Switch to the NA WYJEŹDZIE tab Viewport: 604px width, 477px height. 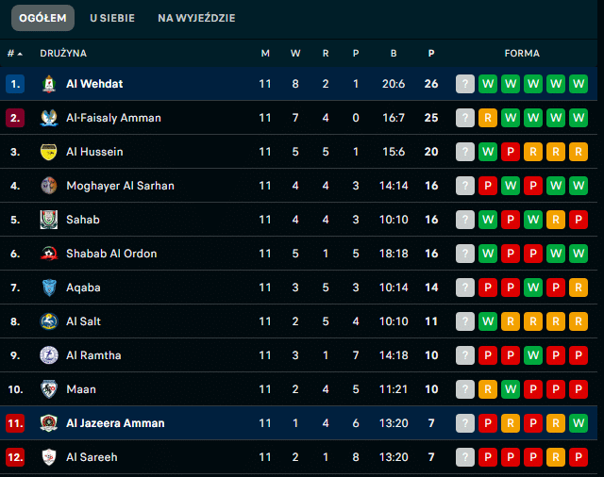(x=196, y=18)
